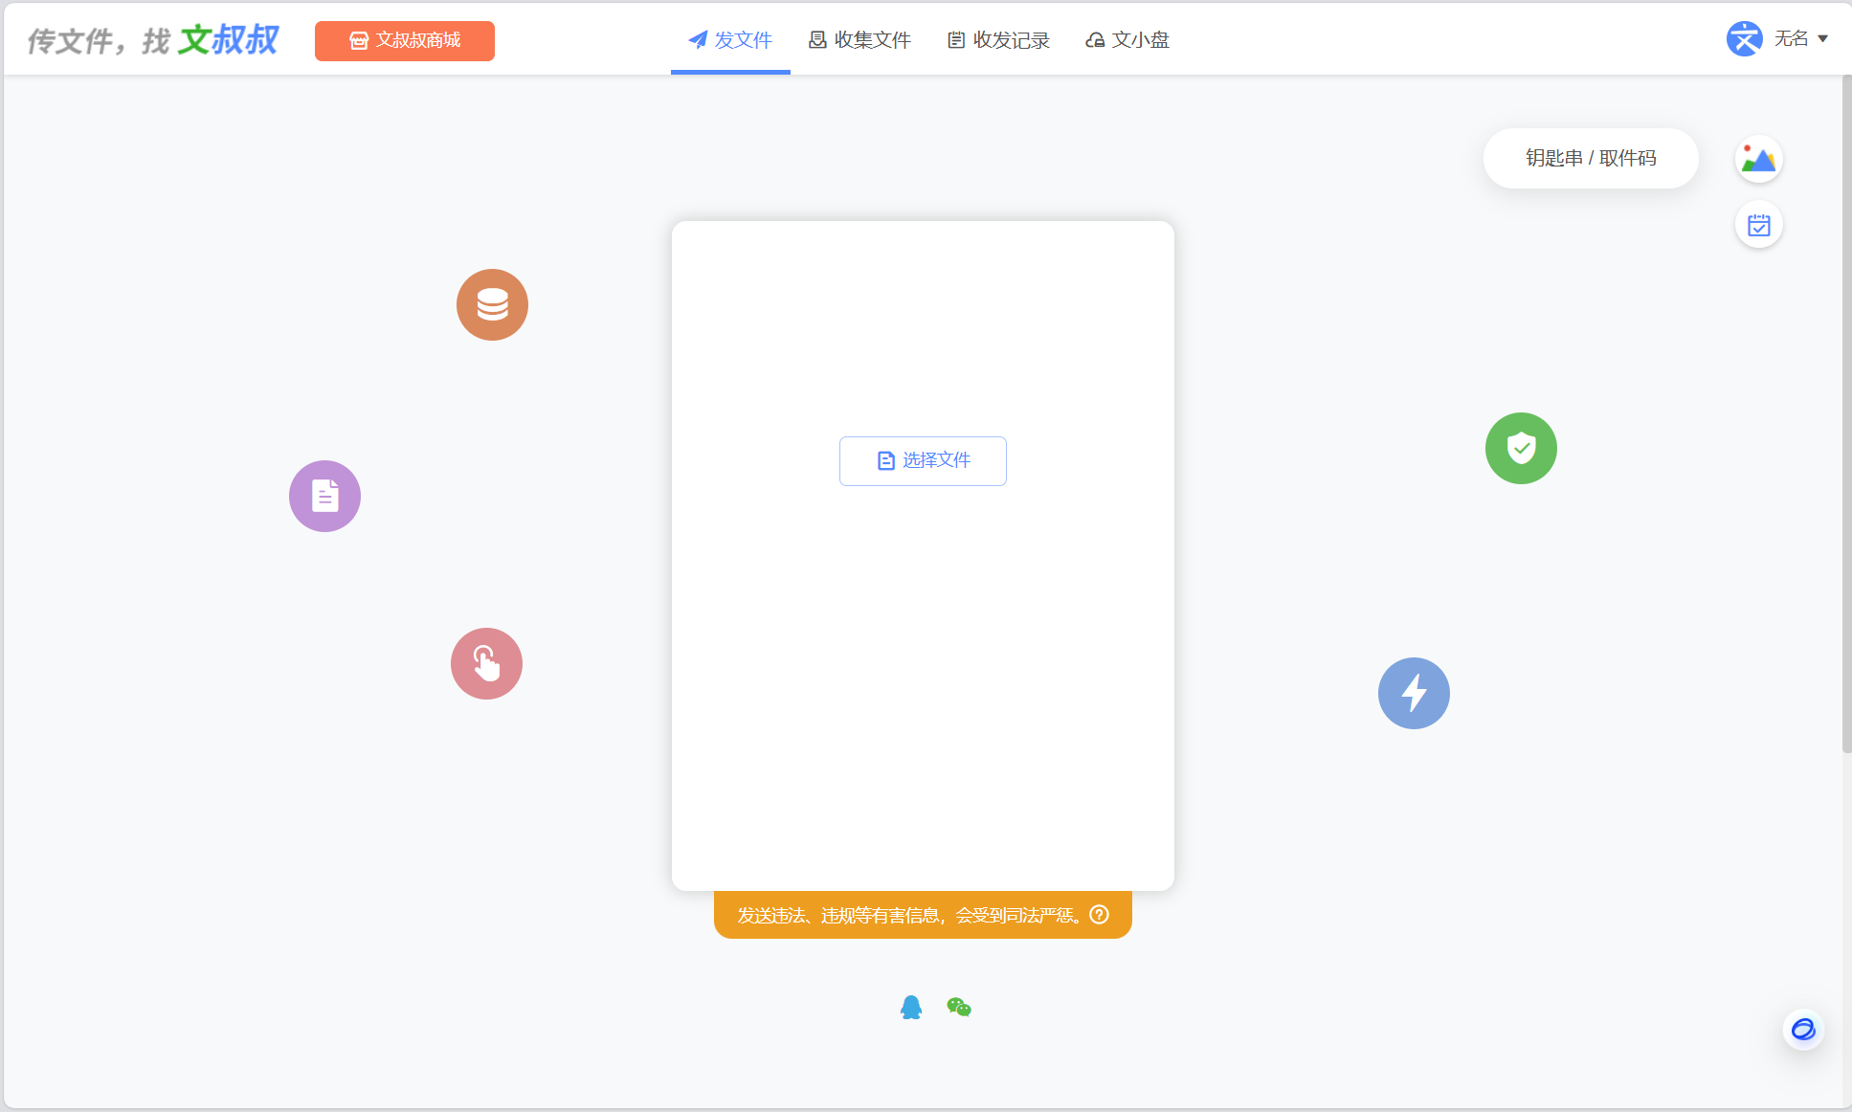The width and height of the screenshot is (1852, 1112).
Task: Click the blue lightning bolt icon
Action: coord(1414,694)
